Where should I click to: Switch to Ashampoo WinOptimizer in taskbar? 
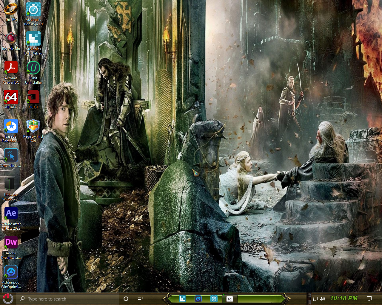[198, 299]
